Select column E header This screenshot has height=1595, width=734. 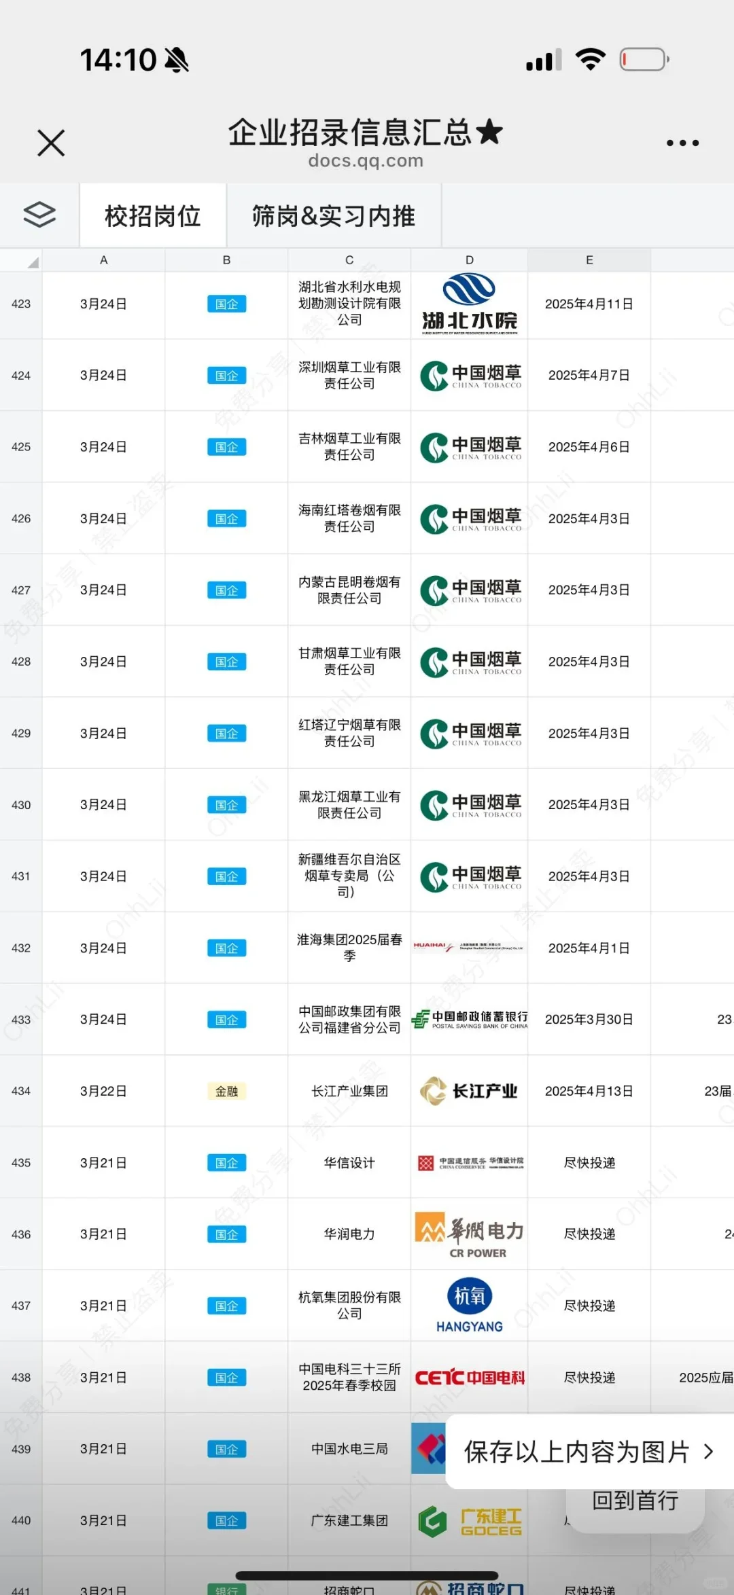pos(589,260)
